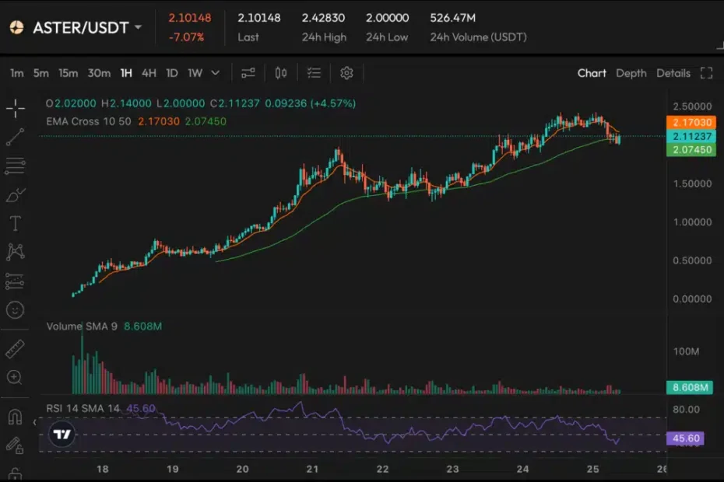Image resolution: width=724 pixels, height=482 pixels.
Task: Open the indicators settings sliders menu
Action: [x=248, y=73]
